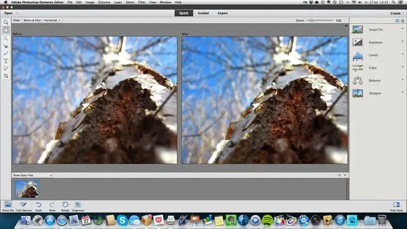Switch to the Expert tab
407x229 pixels.
tap(223, 13)
